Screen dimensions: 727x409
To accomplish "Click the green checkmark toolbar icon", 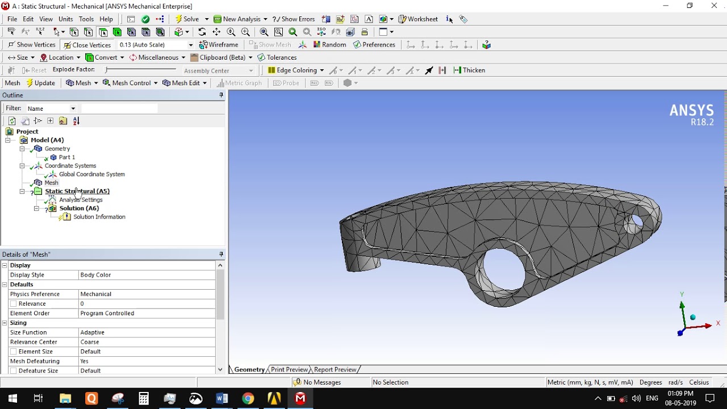I will click(x=146, y=19).
